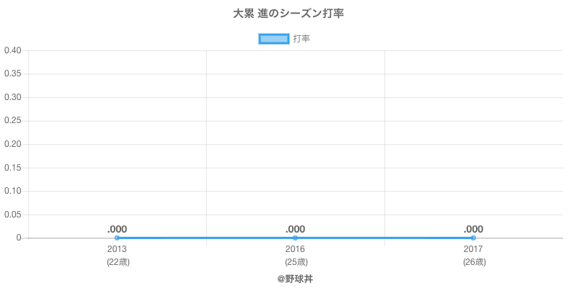Click the 0.20 y-axis label
The width and height of the screenshot is (577, 288).
coord(12,144)
